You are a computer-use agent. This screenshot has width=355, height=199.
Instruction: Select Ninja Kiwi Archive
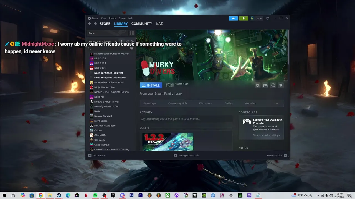tap(104, 87)
